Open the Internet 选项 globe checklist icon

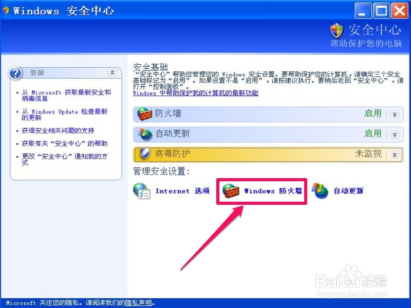(142, 191)
